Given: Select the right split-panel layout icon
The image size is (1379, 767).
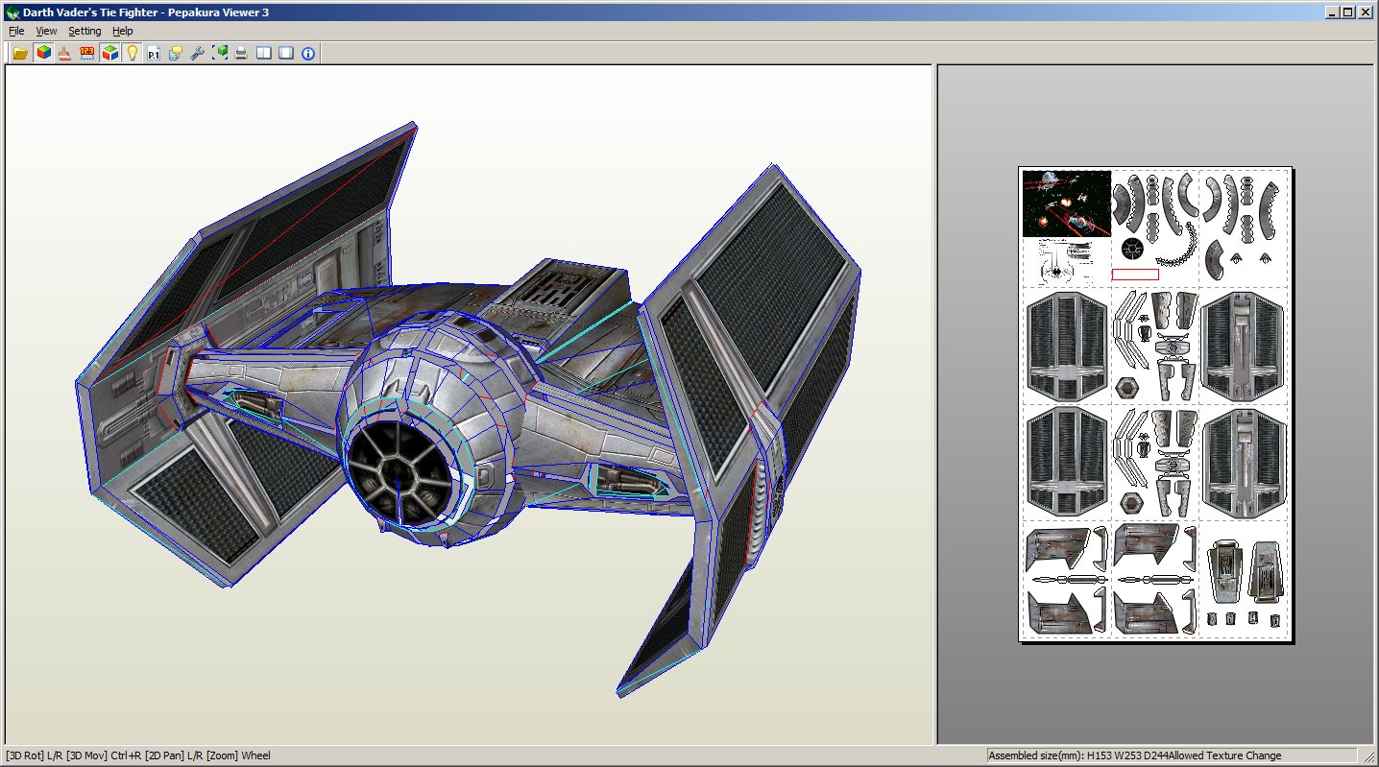Looking at the screenshot, I should click(286, 53).
